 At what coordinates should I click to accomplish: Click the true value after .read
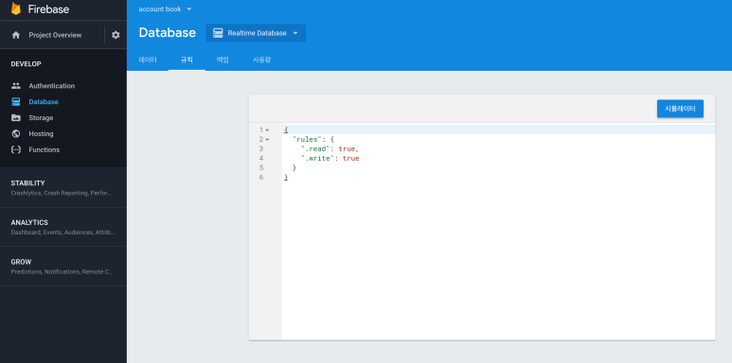click(x=347, y=148)
